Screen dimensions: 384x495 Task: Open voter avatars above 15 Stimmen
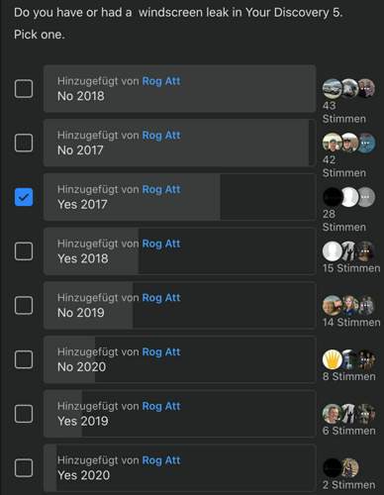tap(349, 251)
